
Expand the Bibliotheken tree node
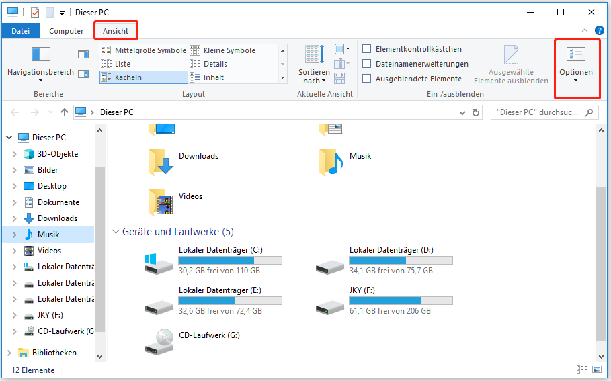(x=9, y=353)
